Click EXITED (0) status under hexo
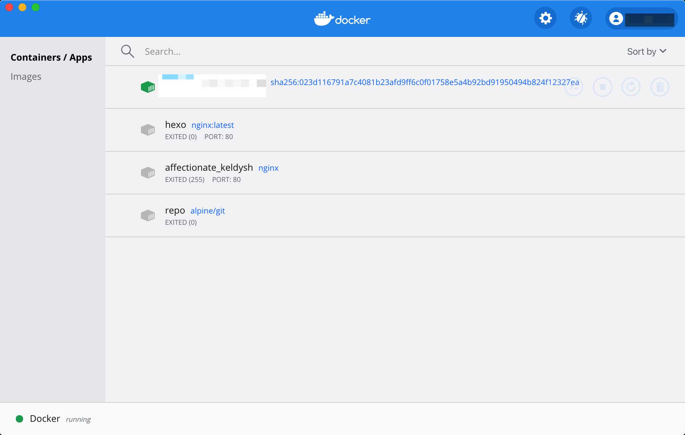This screenshot has height=435, width=685. point(181,137)
